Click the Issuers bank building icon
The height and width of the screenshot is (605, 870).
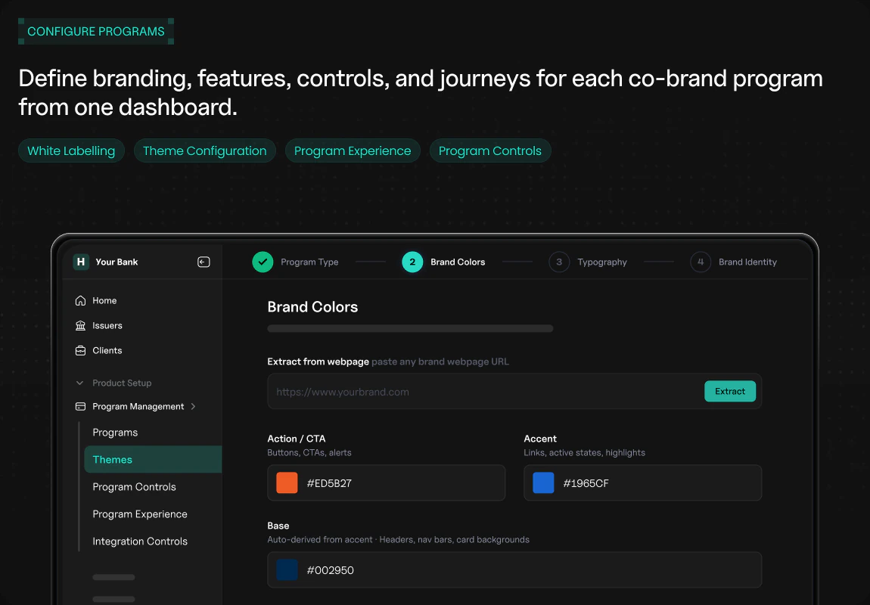80,325
